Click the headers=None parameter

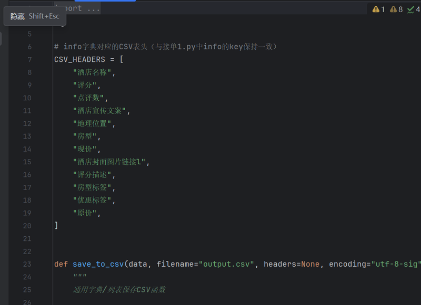(292, 264)
